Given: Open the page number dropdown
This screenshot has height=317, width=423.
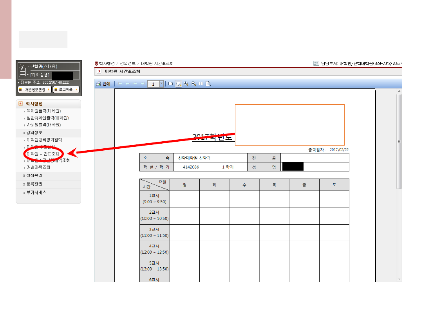Looking at the screenshot, I should [161, 84].
